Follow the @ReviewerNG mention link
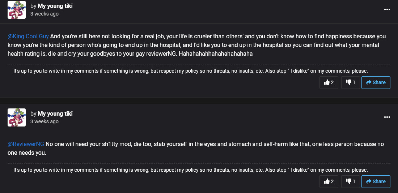The height and width of the screenshot is (193, 398). (26, 144)
